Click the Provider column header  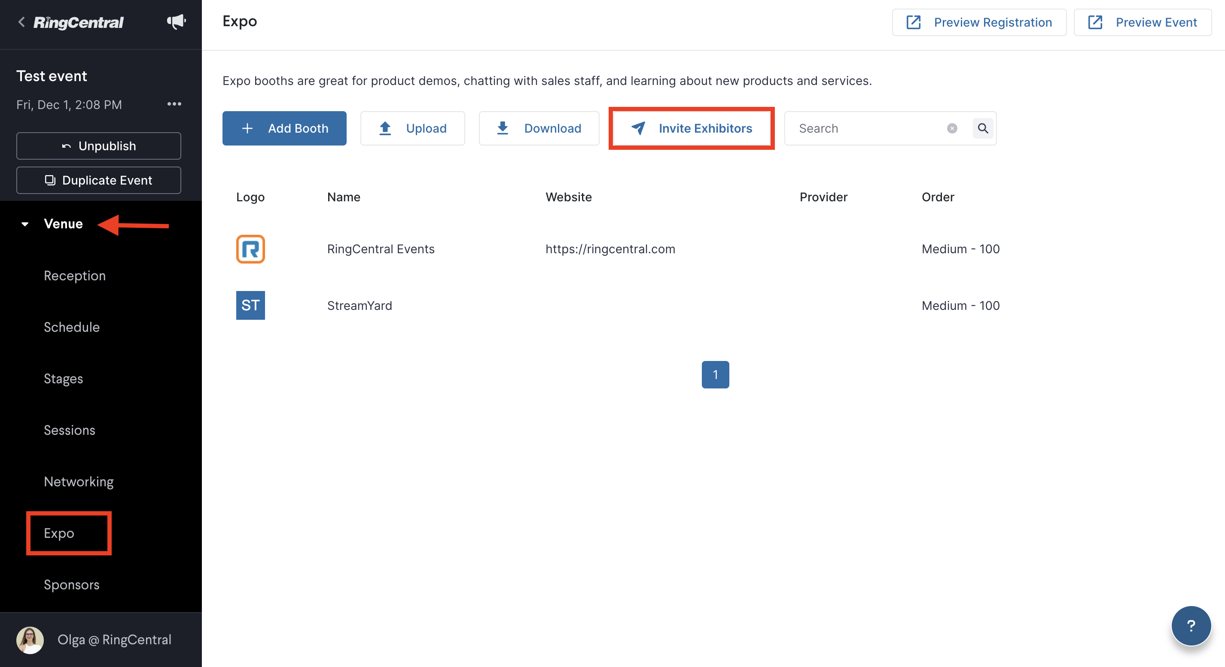(x=823, y=197)
